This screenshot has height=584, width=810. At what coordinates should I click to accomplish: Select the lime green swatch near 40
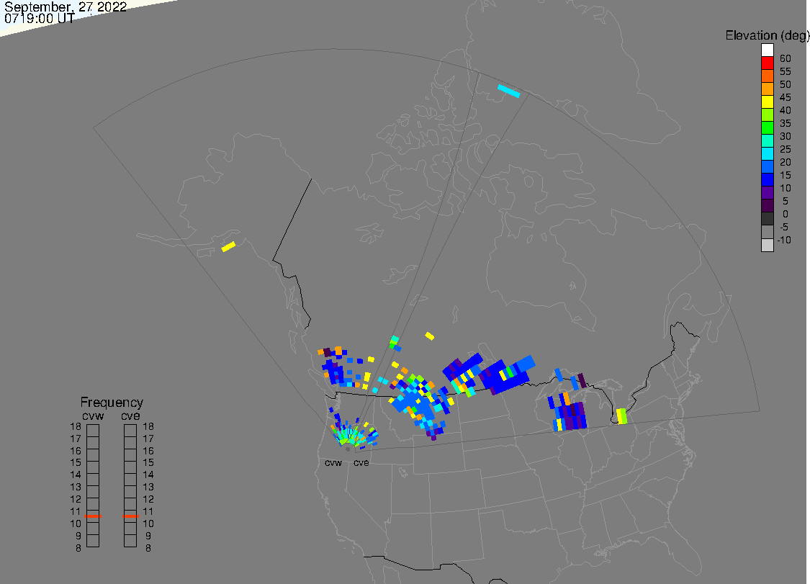pos(767,114)
